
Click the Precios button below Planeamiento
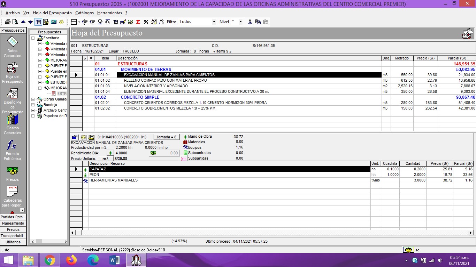pyautogui.click(x=13, y=229)
